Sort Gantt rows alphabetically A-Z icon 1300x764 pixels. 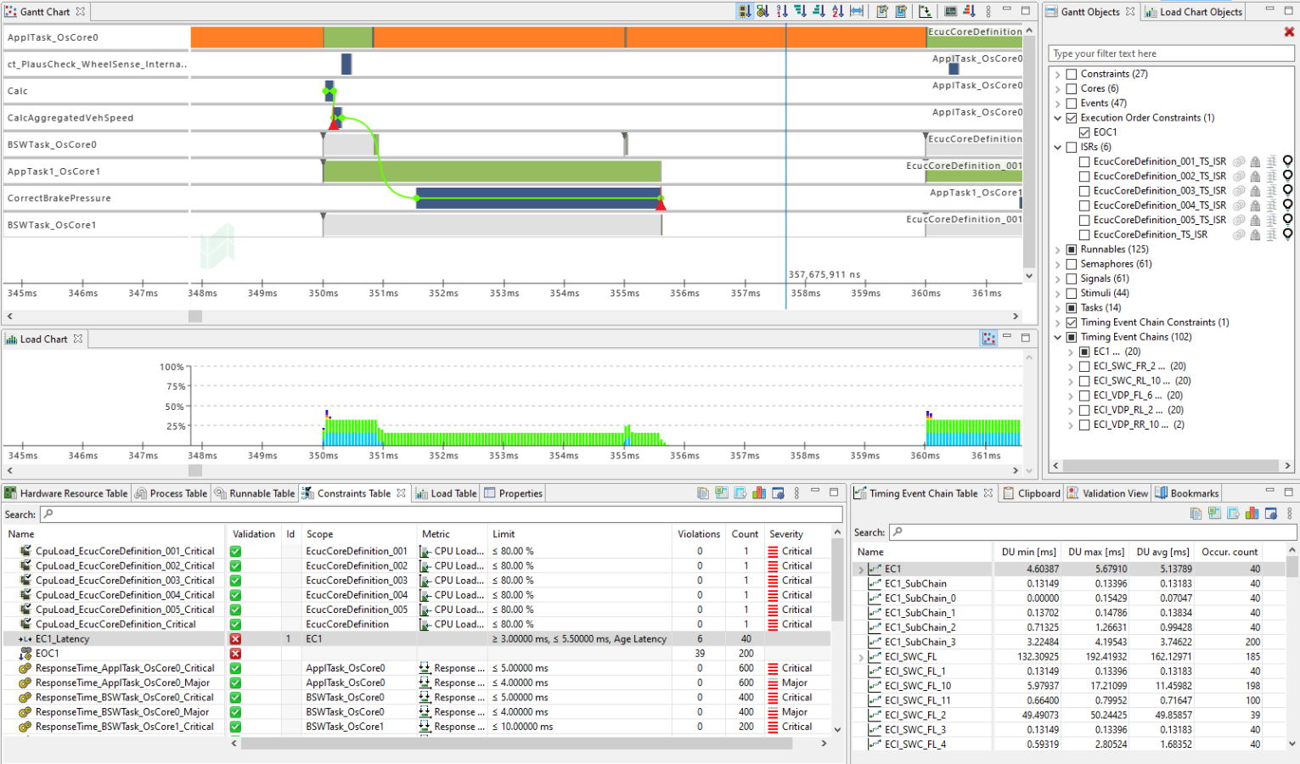pos(838,11)
